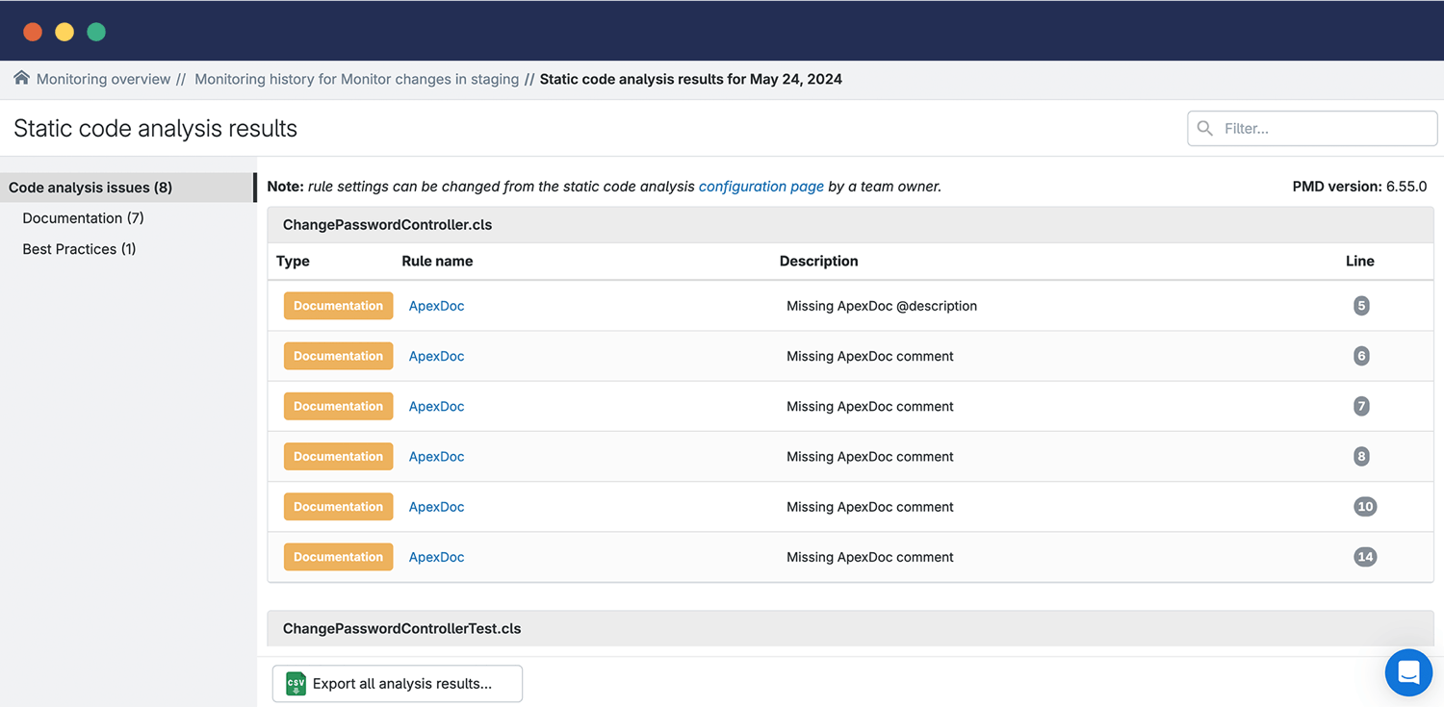This screenshot has width=1444, height=707.
Task: Filter by Best Practices (1) in sidebar
Action: [79, 249]
